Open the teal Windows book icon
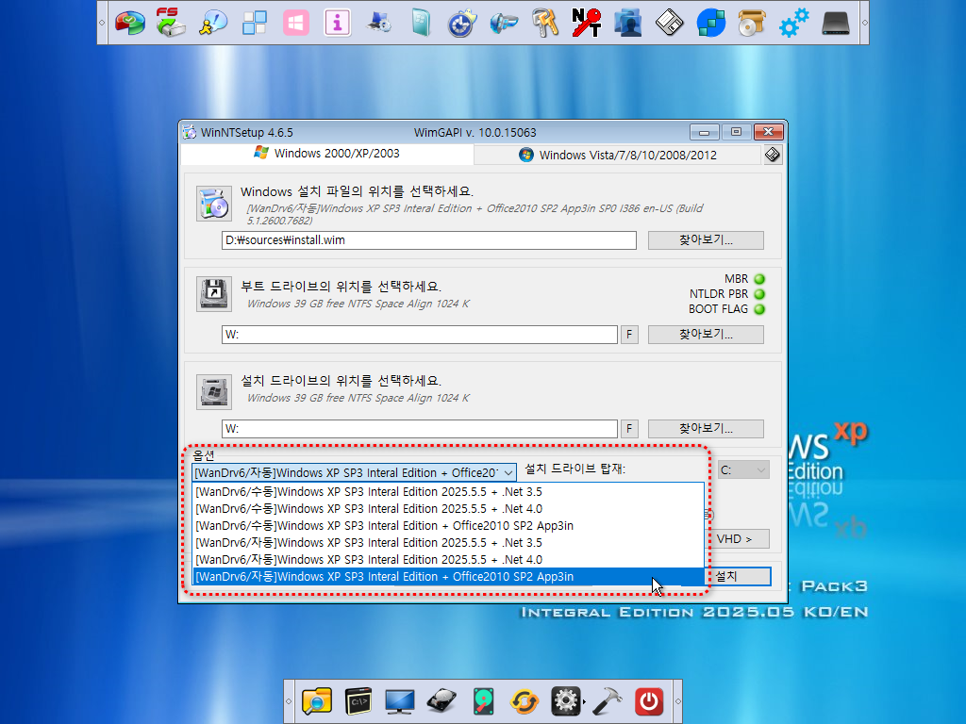This screenshot has width=966, height=724. pos(421,23)
